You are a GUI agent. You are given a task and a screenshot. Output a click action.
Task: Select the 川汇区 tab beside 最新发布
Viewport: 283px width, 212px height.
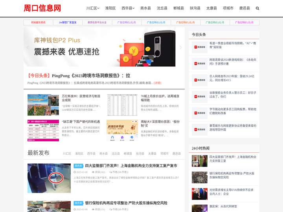[67, 154]
